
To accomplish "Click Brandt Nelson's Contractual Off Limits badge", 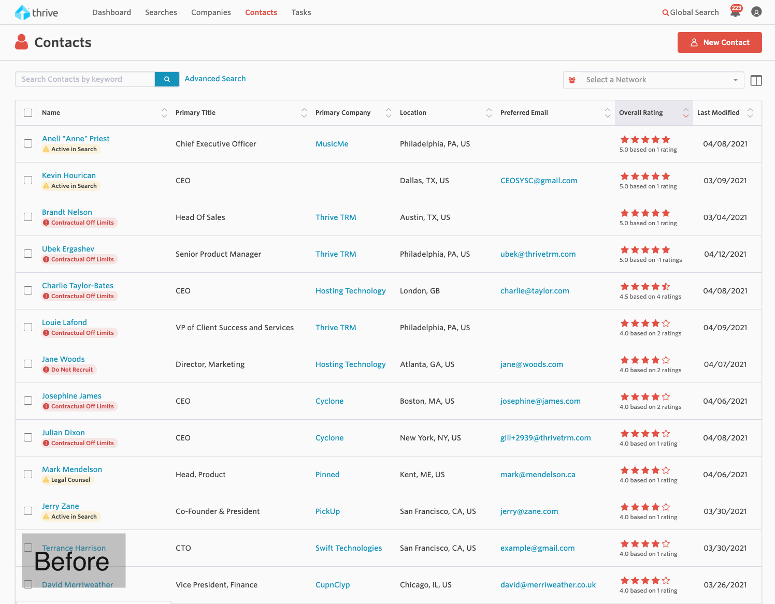I will coord(79,223).
